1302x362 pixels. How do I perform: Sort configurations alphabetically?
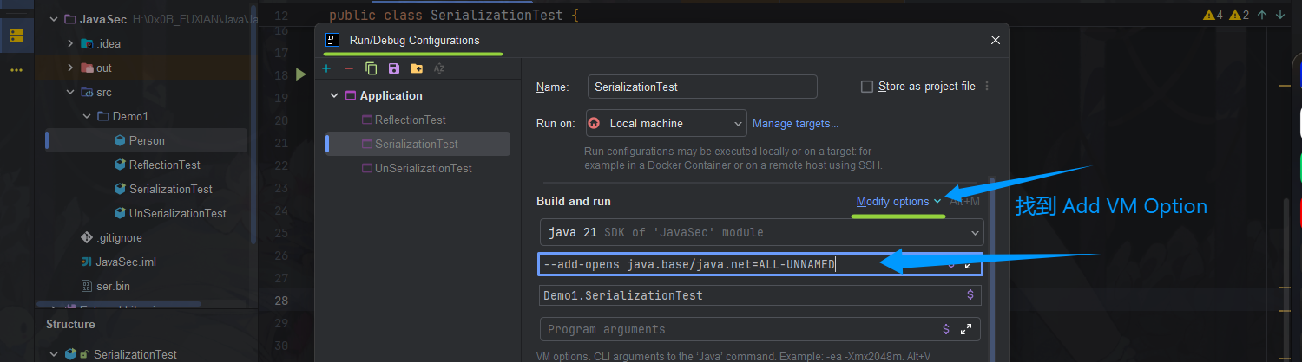(439, 68)
